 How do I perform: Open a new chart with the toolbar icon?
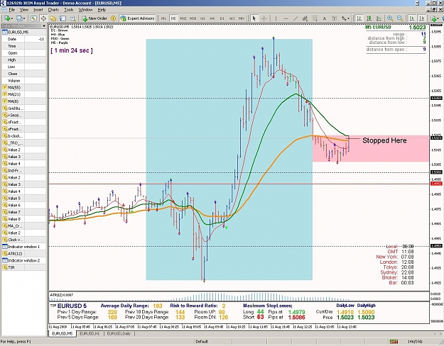pos(6,18)
